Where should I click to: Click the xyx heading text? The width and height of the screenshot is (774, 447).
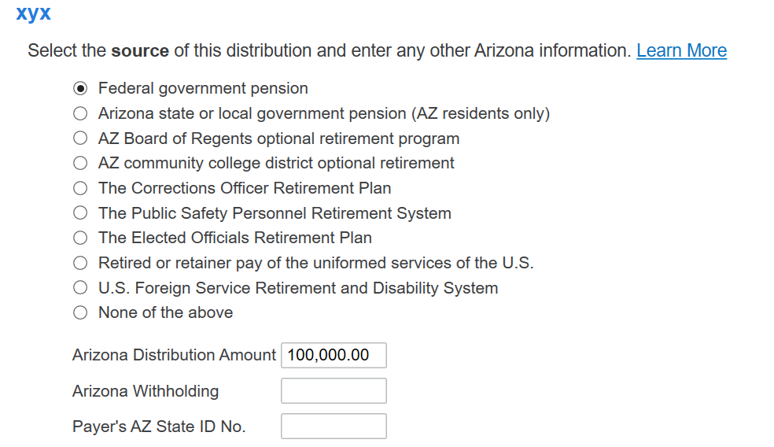pyautogui.click(x=33, y=13)
